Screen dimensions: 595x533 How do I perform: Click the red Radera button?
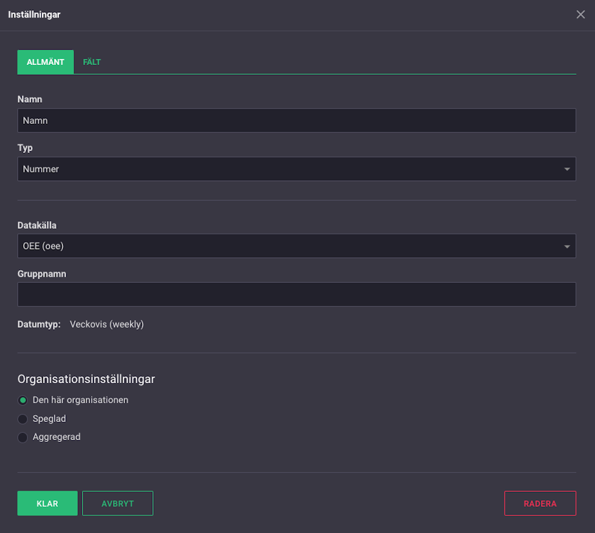540,503
